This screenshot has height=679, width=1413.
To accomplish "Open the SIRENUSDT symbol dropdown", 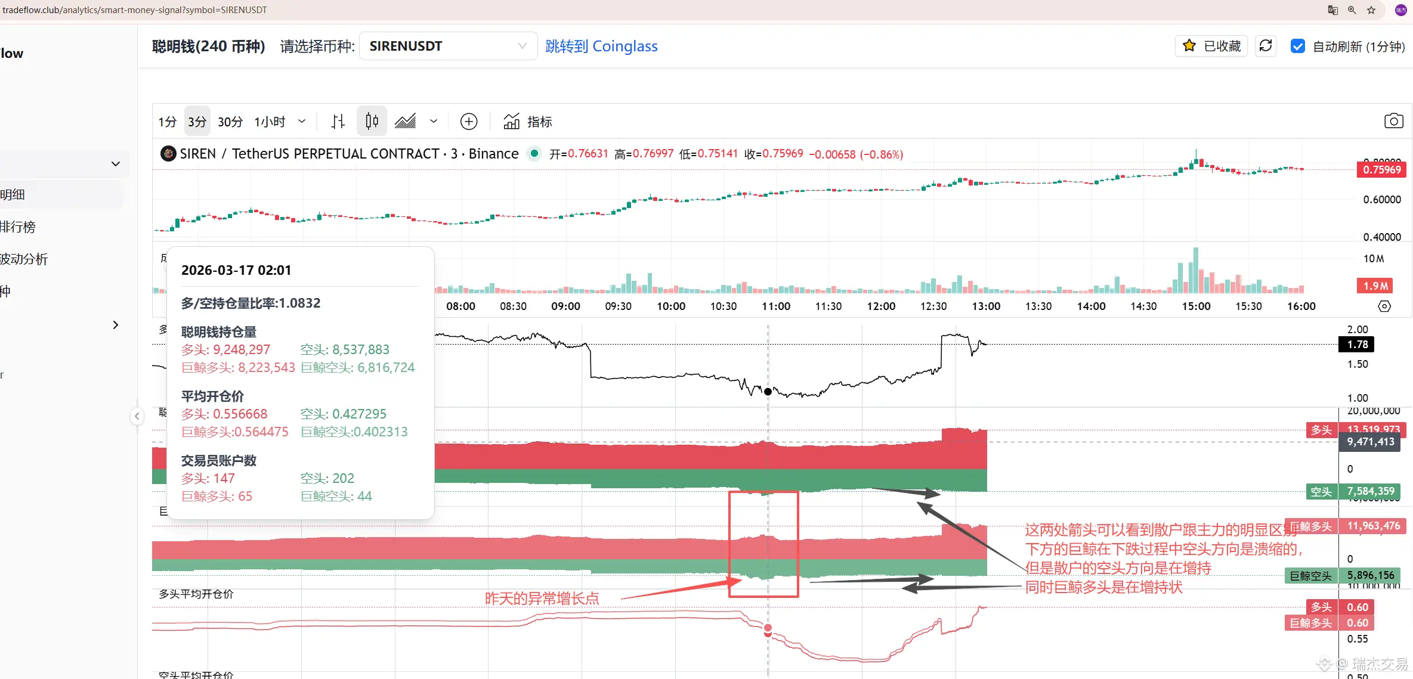I will (448, 46).
